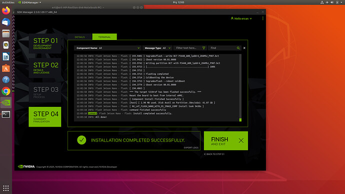
Task: Launch Google Chrome from the dock
Action: point(6,91)
